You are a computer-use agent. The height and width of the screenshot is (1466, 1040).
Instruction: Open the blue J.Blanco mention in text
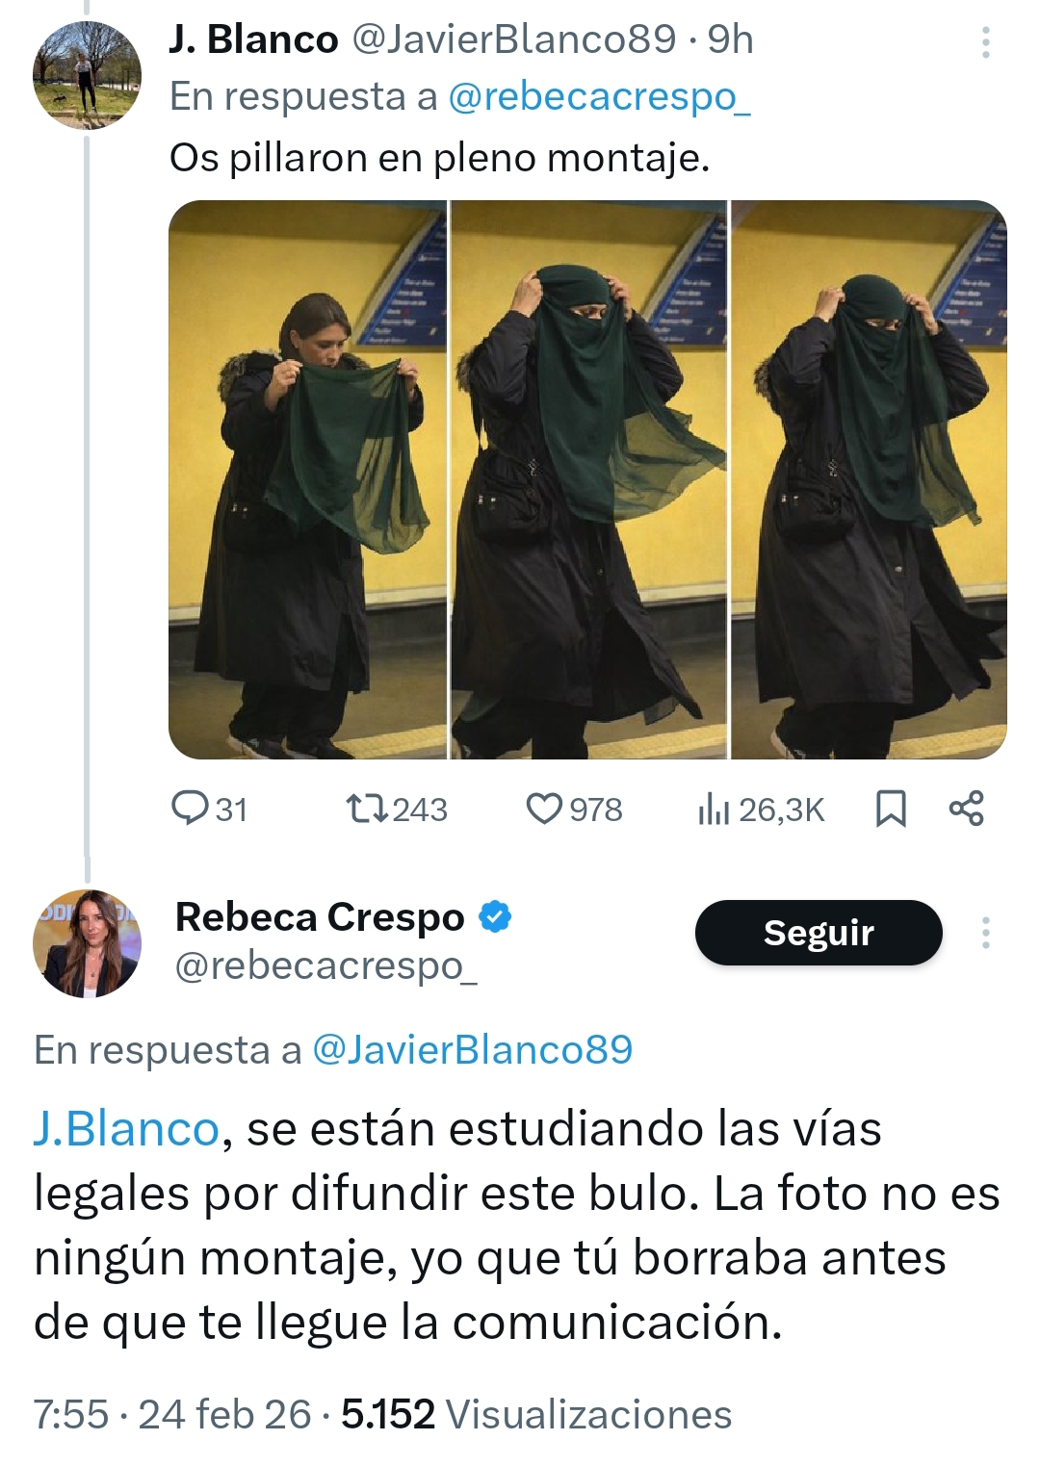[x=126, y=1128]
